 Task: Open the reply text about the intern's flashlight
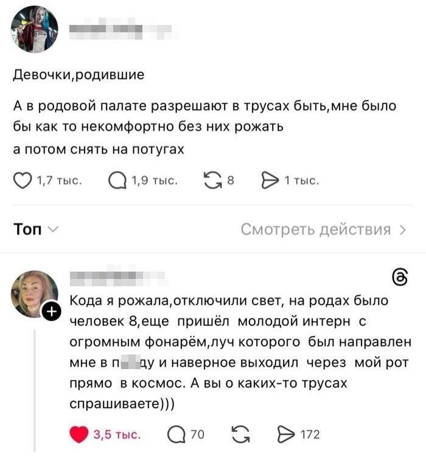[240, 353]
